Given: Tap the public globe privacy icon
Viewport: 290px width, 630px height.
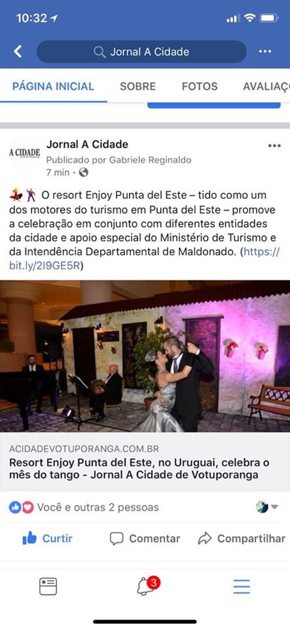Looking at the screenshot, I should click(83, 173).
